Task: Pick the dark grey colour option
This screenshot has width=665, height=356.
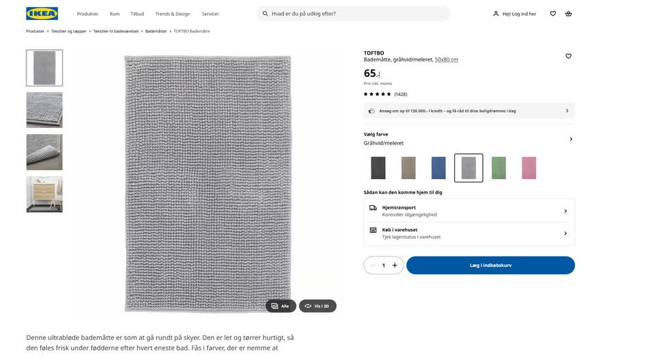Action: coord(378,168)
